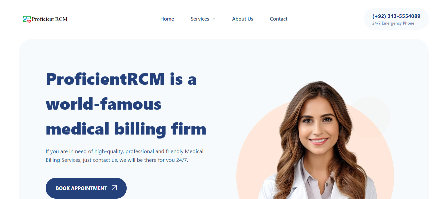
Task: Click the 'ProficientRCM is a' headline line
Action: coord(121,79)
